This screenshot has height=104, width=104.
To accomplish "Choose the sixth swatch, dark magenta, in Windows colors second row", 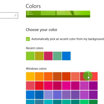I will click(x=75, y=86).
